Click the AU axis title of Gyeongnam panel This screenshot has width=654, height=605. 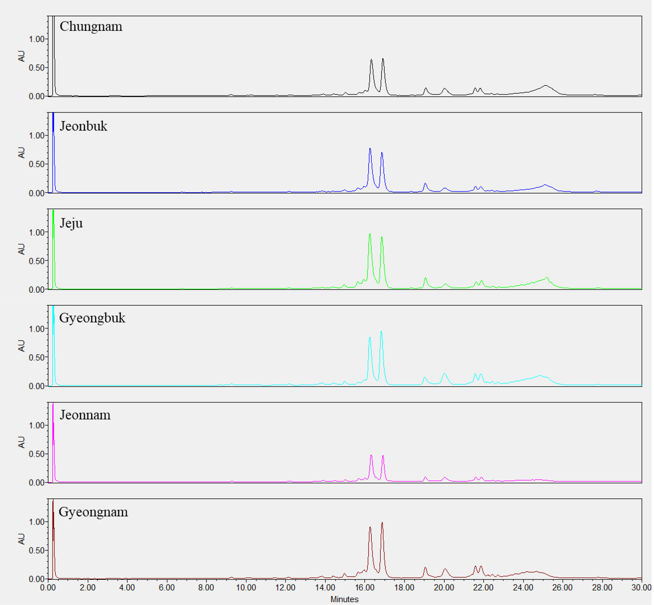tap(22, 539)
